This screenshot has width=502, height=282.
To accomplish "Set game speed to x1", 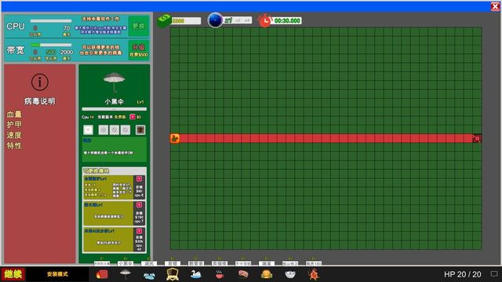I will [228, 20].
